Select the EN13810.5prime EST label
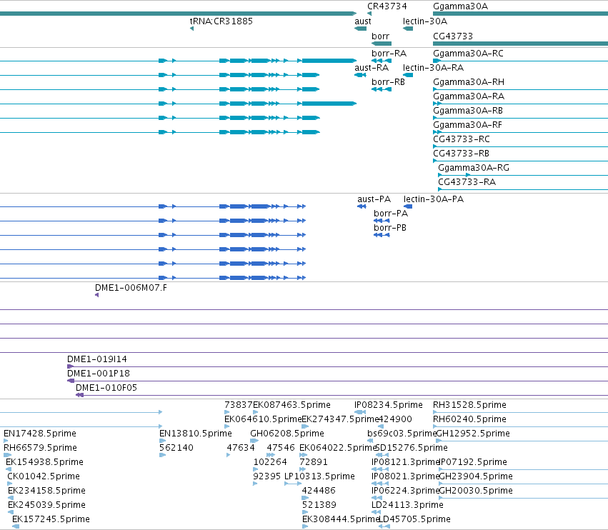Screen dimensions: 608x530 pyautogui.click(x=196, y=434)
